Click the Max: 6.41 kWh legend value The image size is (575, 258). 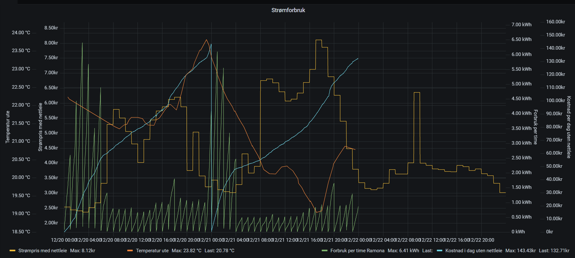pos(403,251)
